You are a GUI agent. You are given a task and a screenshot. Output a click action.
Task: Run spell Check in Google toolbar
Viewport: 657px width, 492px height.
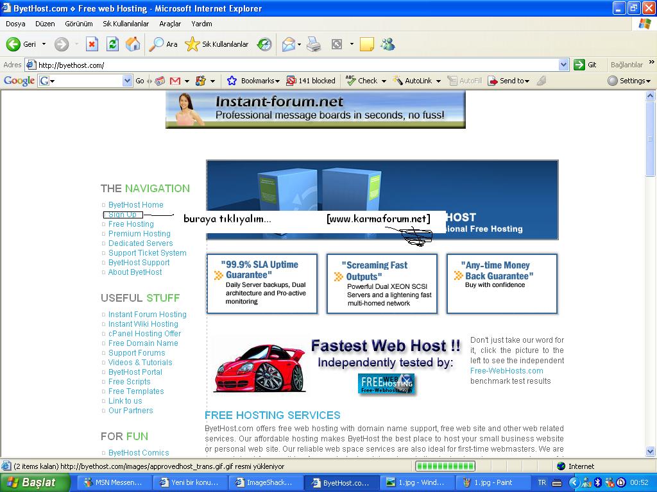[x=361, y=81]
